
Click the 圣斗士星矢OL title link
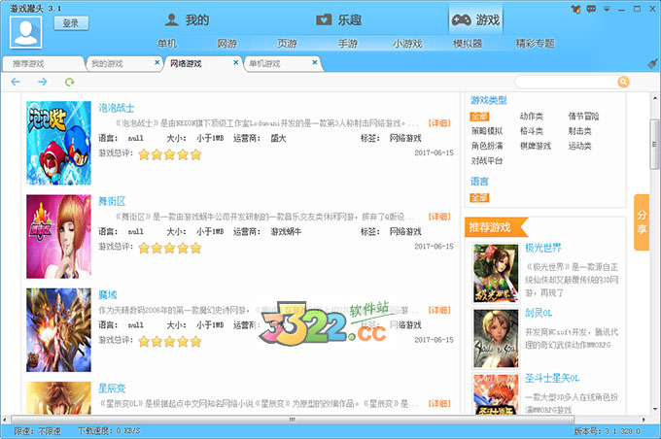click(552, 378)
